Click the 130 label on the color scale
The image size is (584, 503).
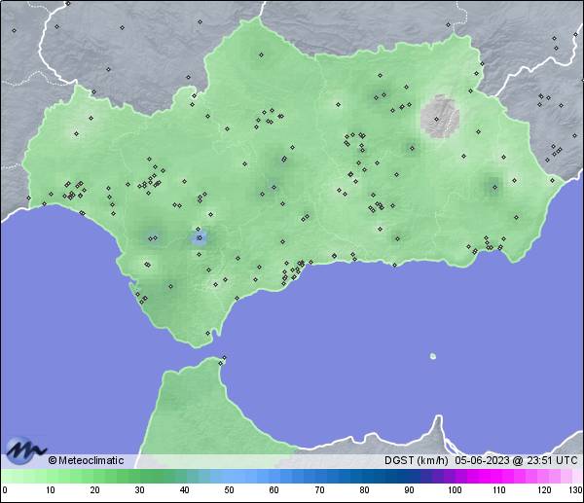[x=574, y=490]
